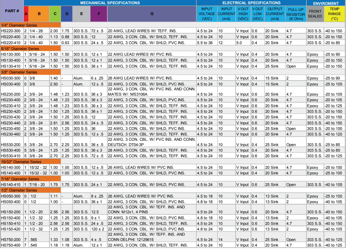This screenshot has height=249, width=346.
Task: Select part number HS220-300
Action: (x=11, y=31)
